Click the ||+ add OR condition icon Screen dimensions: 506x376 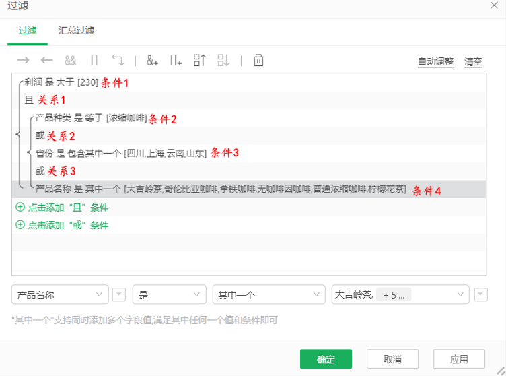point(176,60)
